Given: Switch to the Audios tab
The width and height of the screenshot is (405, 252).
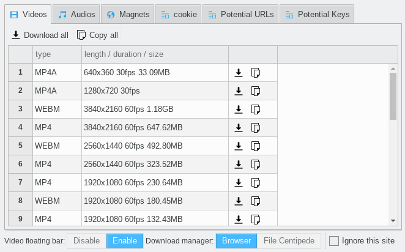Looking at the screenshot, I should coord(76,14).
